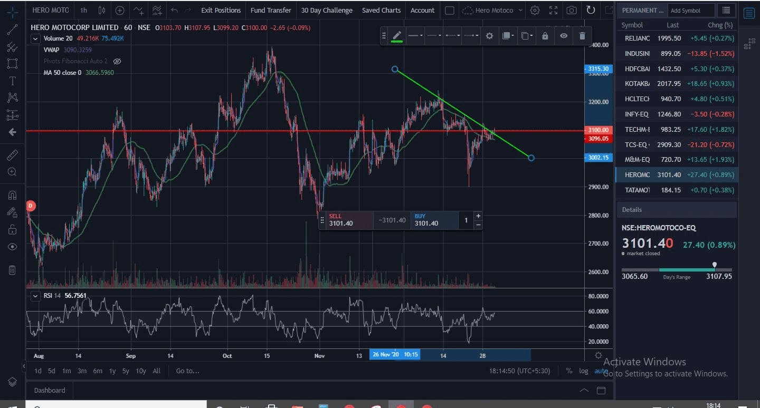The width and height of the screenshot is (760, 408).
Task: Open the 1h interval selector
Action: 83,10
